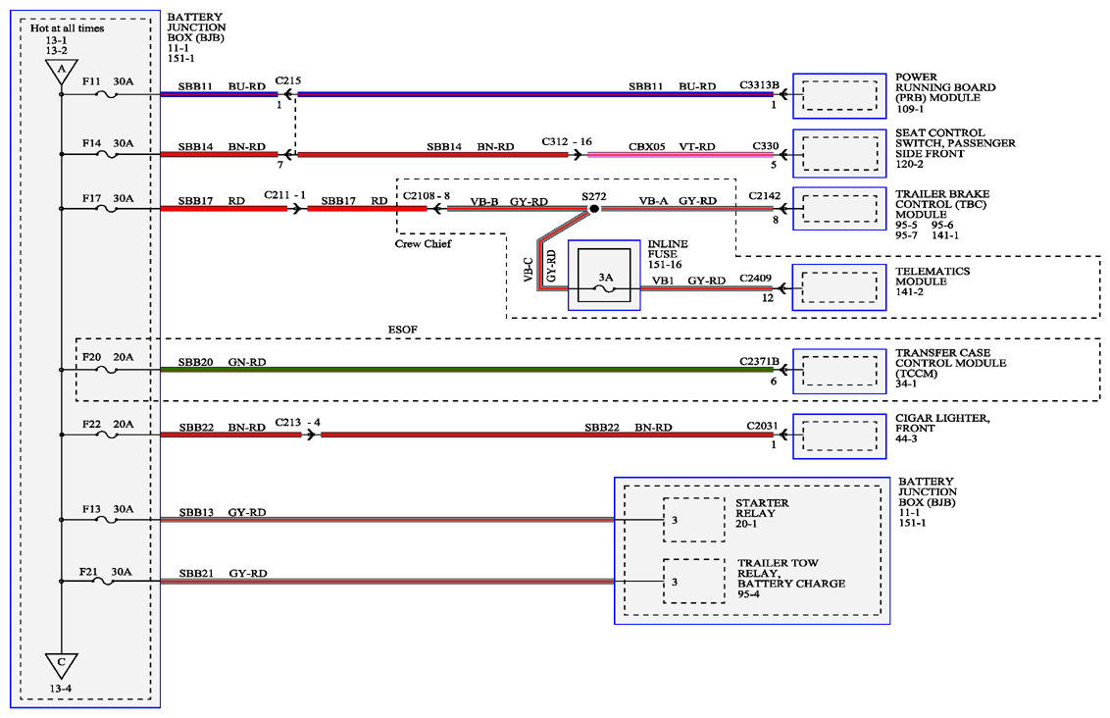Select the F14 30A fuse symbol
Screen dimensions: 1110x718
(x=106, y=154)
